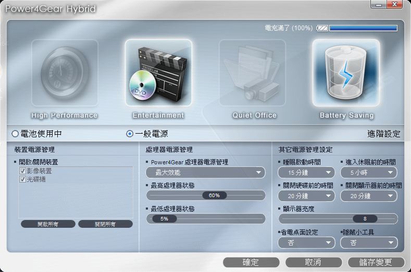Open the 進入休眠前的時間 5 小時 dropdown
This screenshot has height=272, width=411.
point(368,173)
